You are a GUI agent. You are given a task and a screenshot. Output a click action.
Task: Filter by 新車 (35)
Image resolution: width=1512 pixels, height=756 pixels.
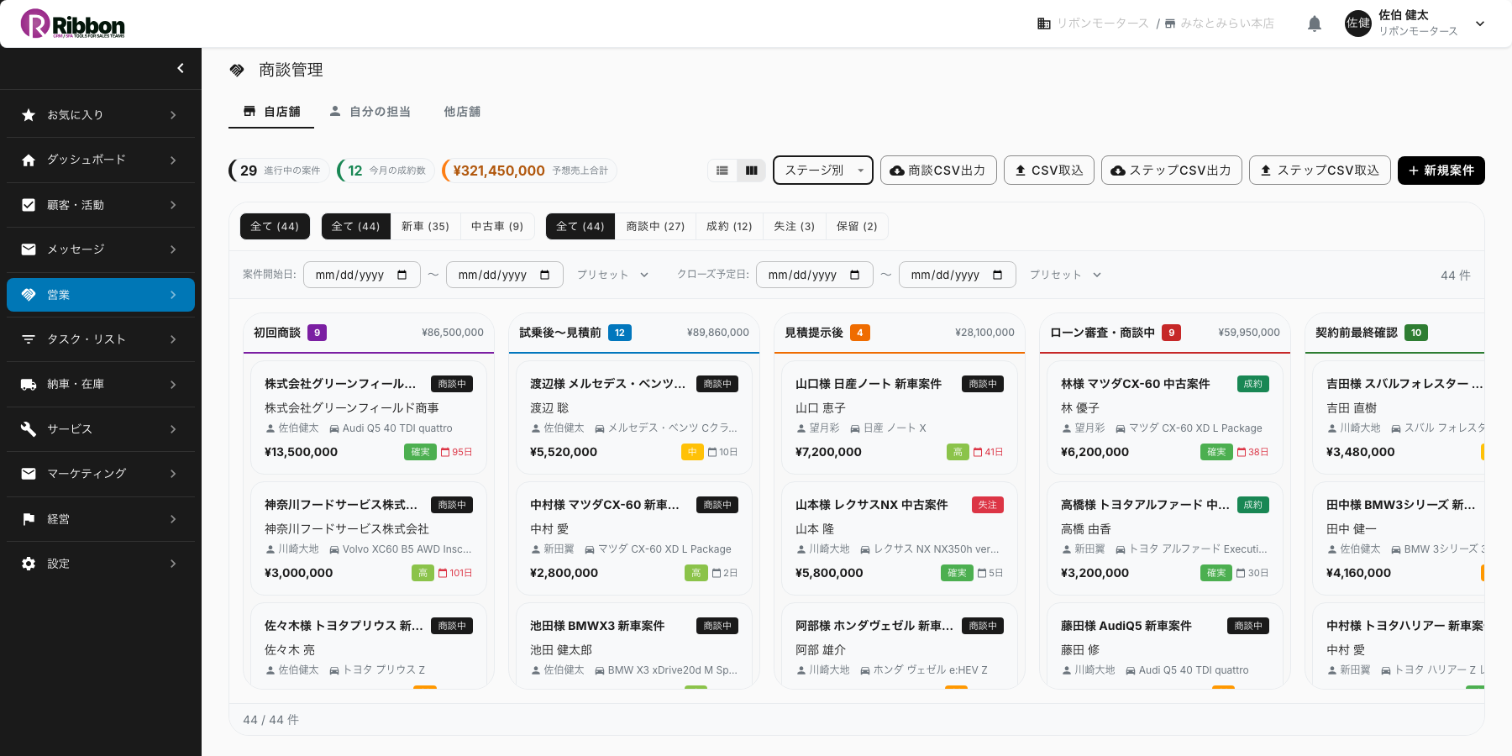[425, 226]
